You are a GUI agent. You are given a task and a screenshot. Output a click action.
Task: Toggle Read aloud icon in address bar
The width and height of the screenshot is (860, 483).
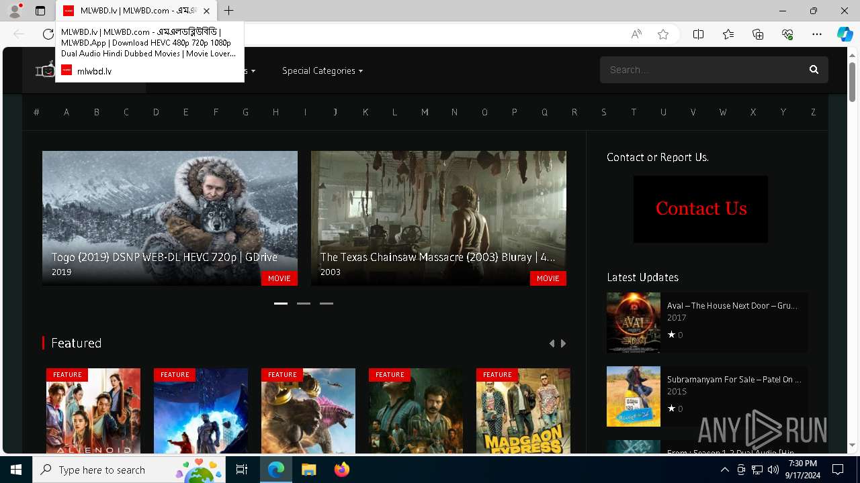(636, 34)
